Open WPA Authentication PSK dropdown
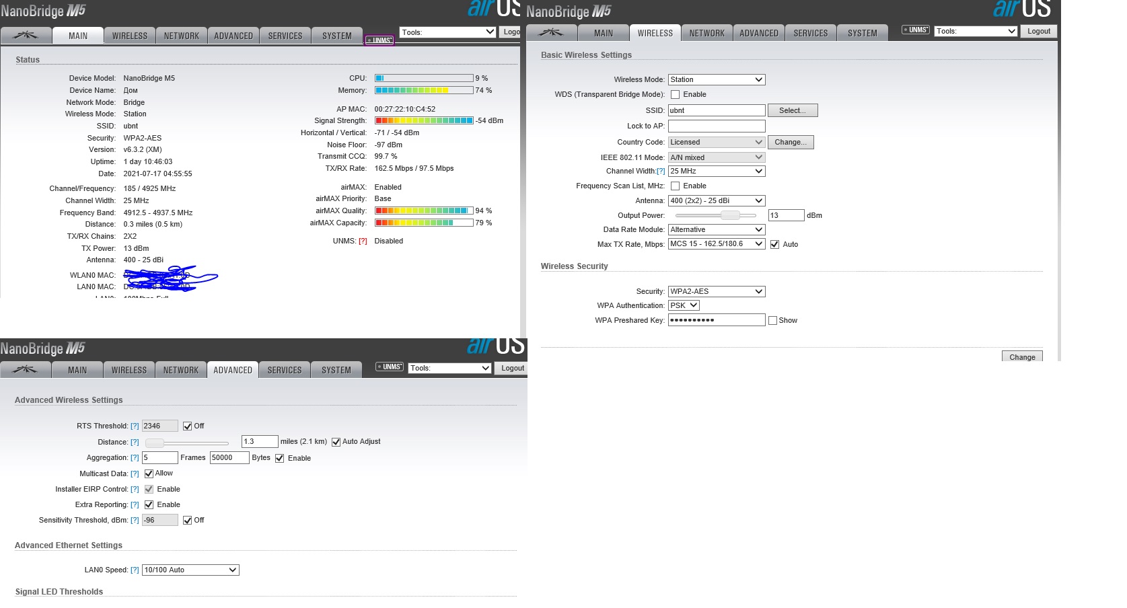Screen dimensions: 1127x608 [x=684, y=305]
